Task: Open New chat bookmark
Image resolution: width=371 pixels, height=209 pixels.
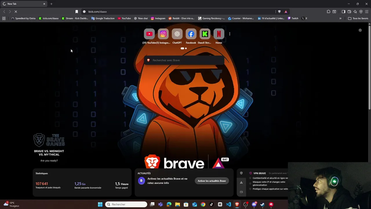Action: (x=141, y=18)
